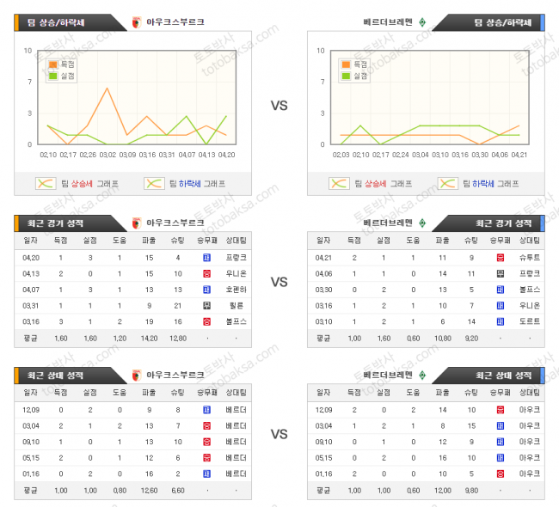This screenshot has height=507, width=559.
Task: Click the win icon on Bremen's 04.21 match row
Action: tap(500, 257)
